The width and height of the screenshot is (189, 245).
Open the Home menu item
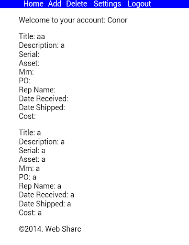pyautogui.click(x=33, y=4)
